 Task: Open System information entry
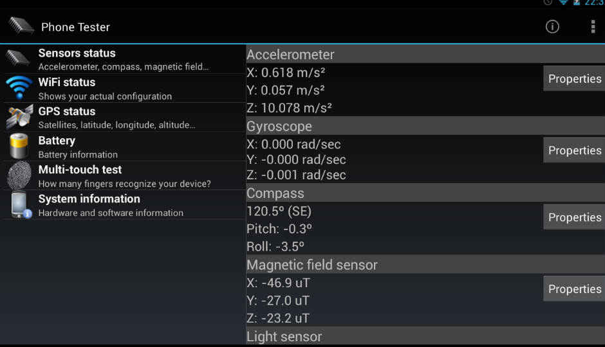click(x=124, y=205)
